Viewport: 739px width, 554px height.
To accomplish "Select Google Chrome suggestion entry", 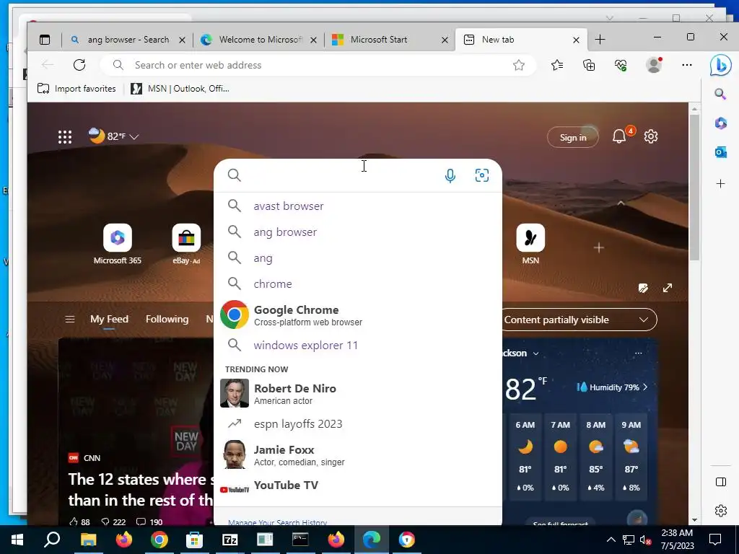I will (358, 315).
